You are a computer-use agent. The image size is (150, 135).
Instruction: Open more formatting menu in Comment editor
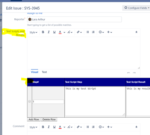[70, 127]
